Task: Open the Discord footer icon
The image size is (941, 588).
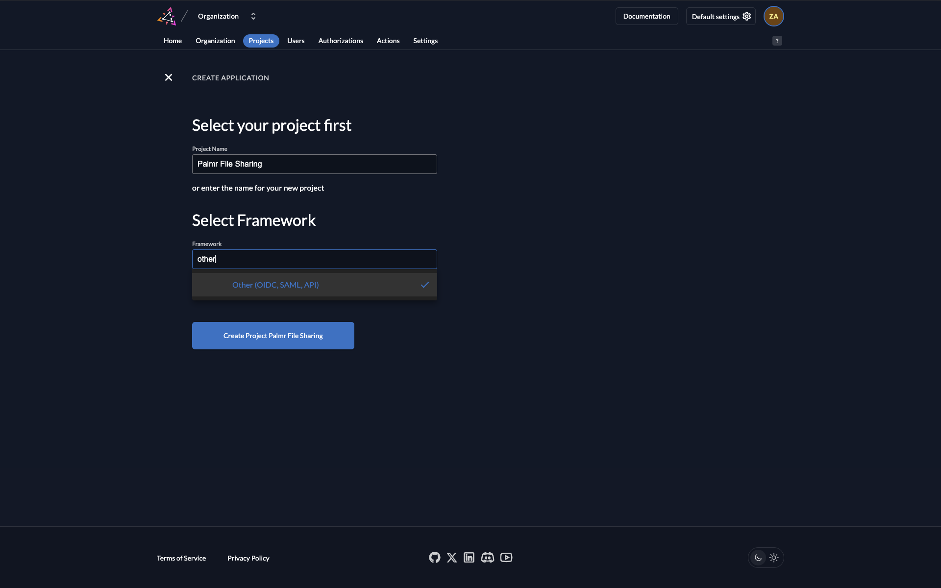Action: point(488,558)
